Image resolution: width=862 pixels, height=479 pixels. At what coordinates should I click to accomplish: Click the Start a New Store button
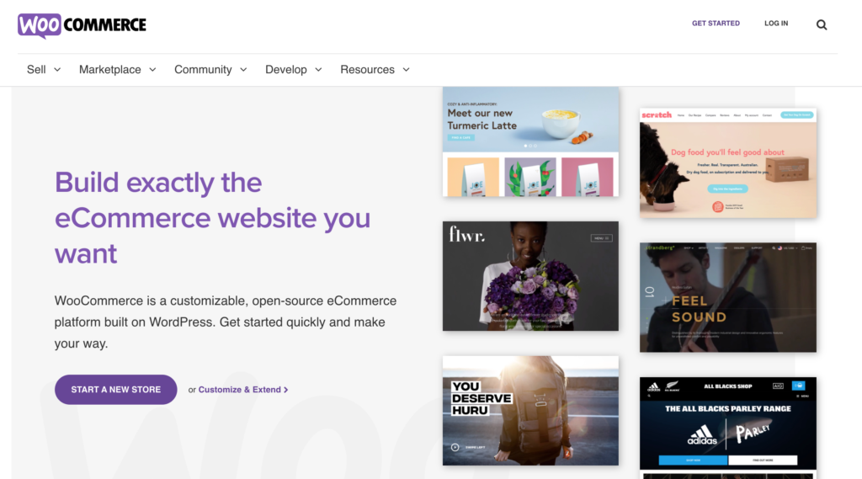115,390
